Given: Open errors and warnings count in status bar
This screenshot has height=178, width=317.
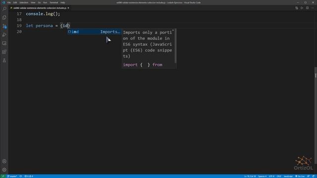Looking at the screenshot, I should pyautogui.click(x=29, y=176).
